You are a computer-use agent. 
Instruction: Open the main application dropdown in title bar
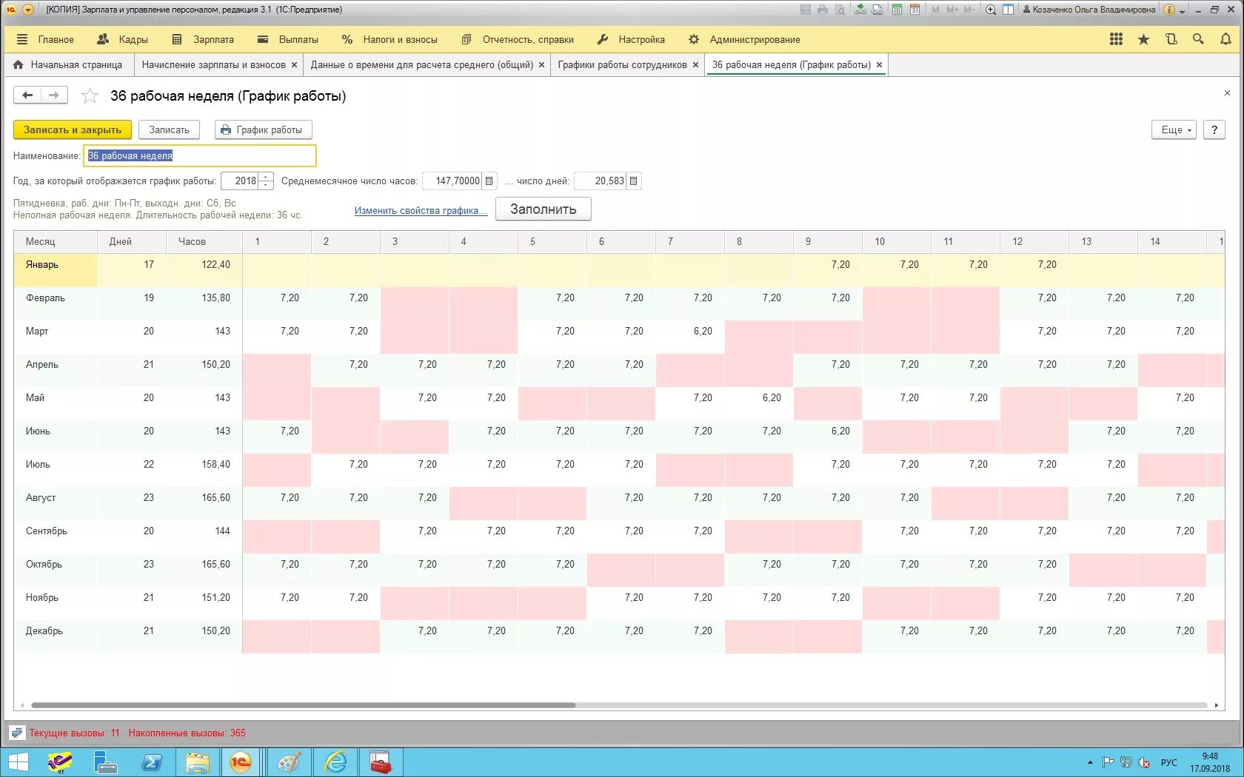[28, 10]
